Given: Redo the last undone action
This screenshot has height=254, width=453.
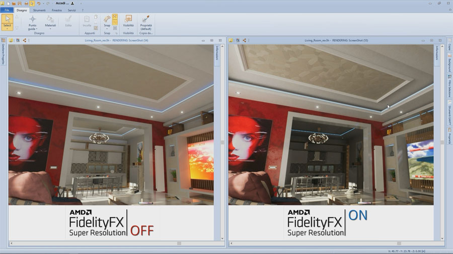Looking at the screenshot, I should [48, 4].
